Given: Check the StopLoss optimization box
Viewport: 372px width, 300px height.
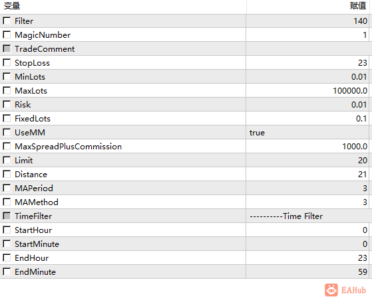Looking at the screenshot, I should tap(7, 62).
